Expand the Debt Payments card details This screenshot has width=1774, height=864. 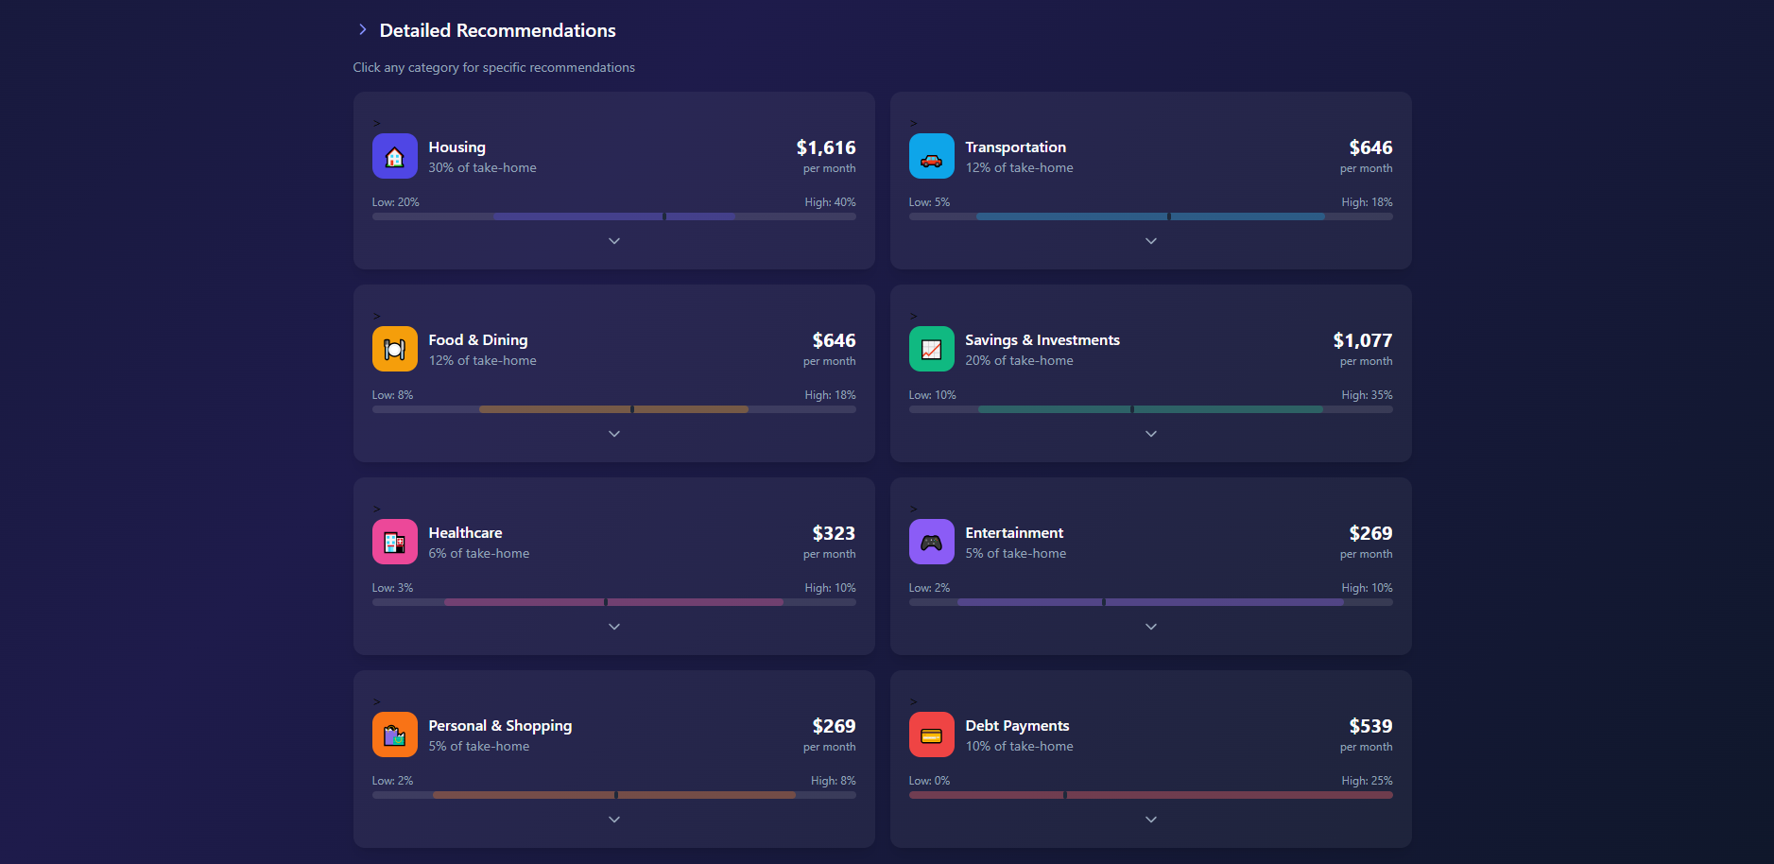(1150, 820)
